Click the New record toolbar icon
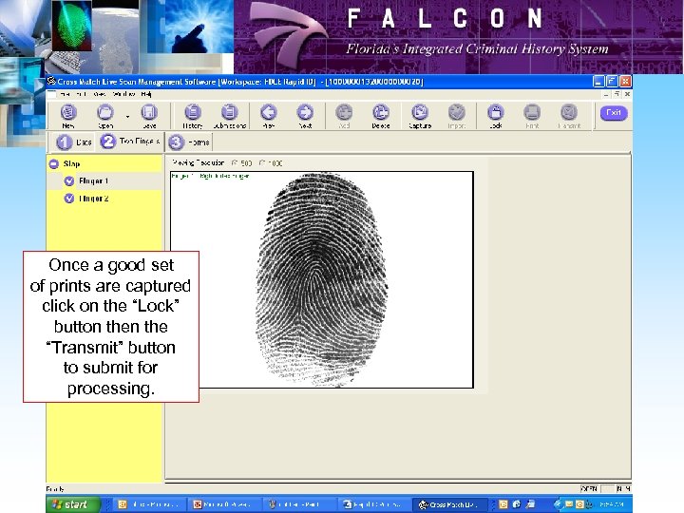This screenshot has height=513, width=684. (x=68, y=113)
